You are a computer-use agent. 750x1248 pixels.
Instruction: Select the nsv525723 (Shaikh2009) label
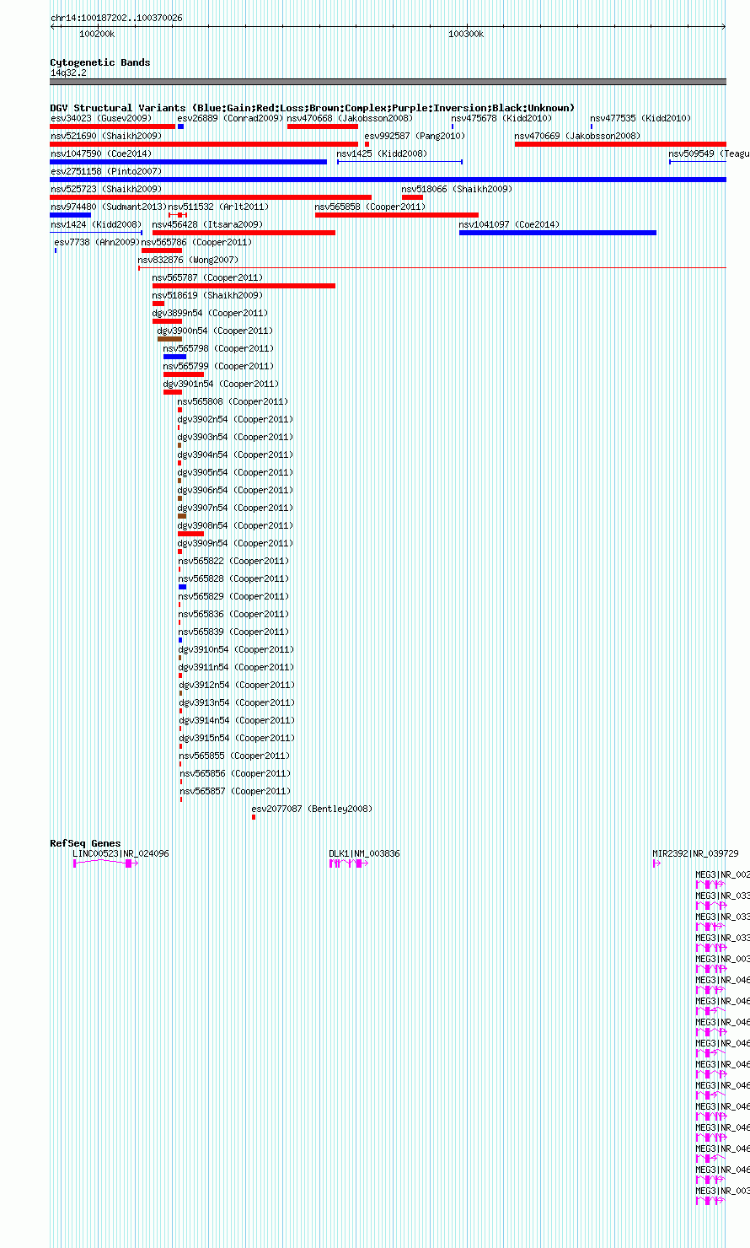click(106, 189)
